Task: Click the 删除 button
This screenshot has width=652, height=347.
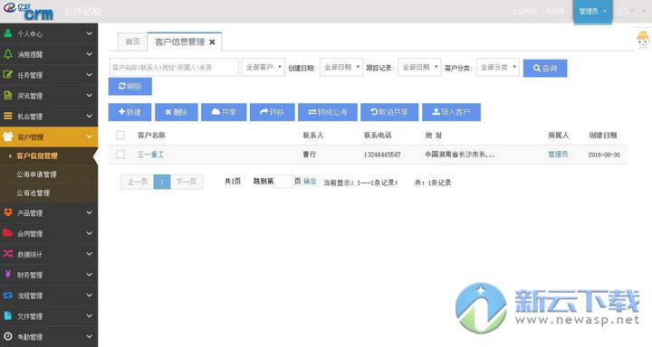Action: 177,112
